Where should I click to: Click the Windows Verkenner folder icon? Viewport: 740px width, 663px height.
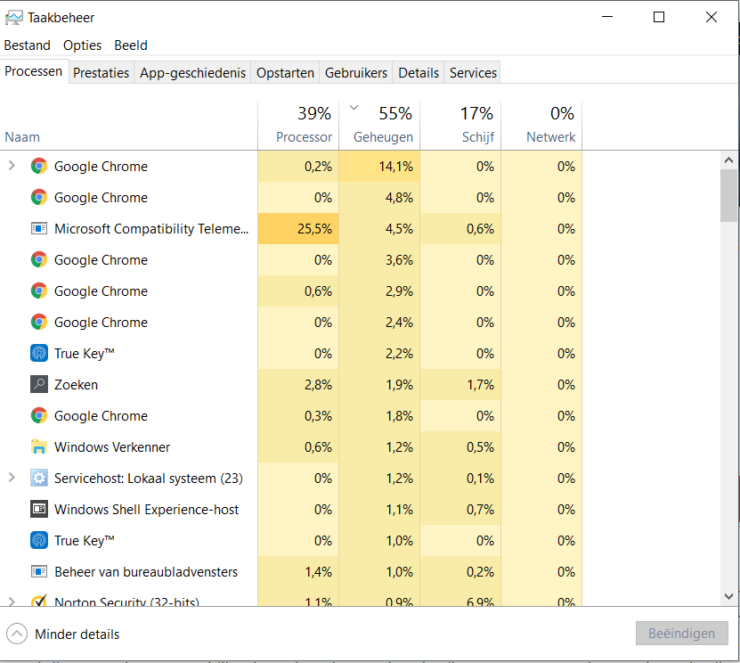pos(38,447)
